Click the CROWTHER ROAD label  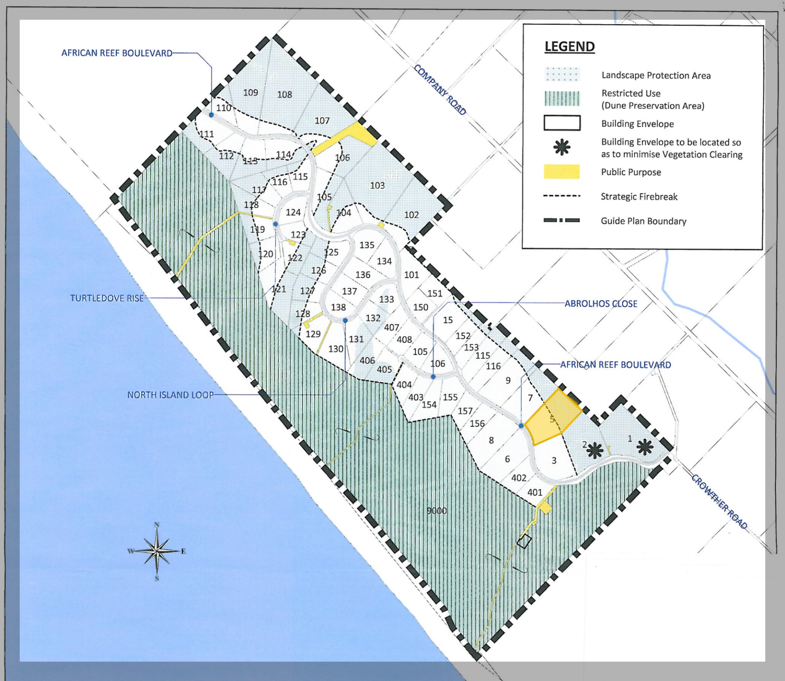[719, 502]
